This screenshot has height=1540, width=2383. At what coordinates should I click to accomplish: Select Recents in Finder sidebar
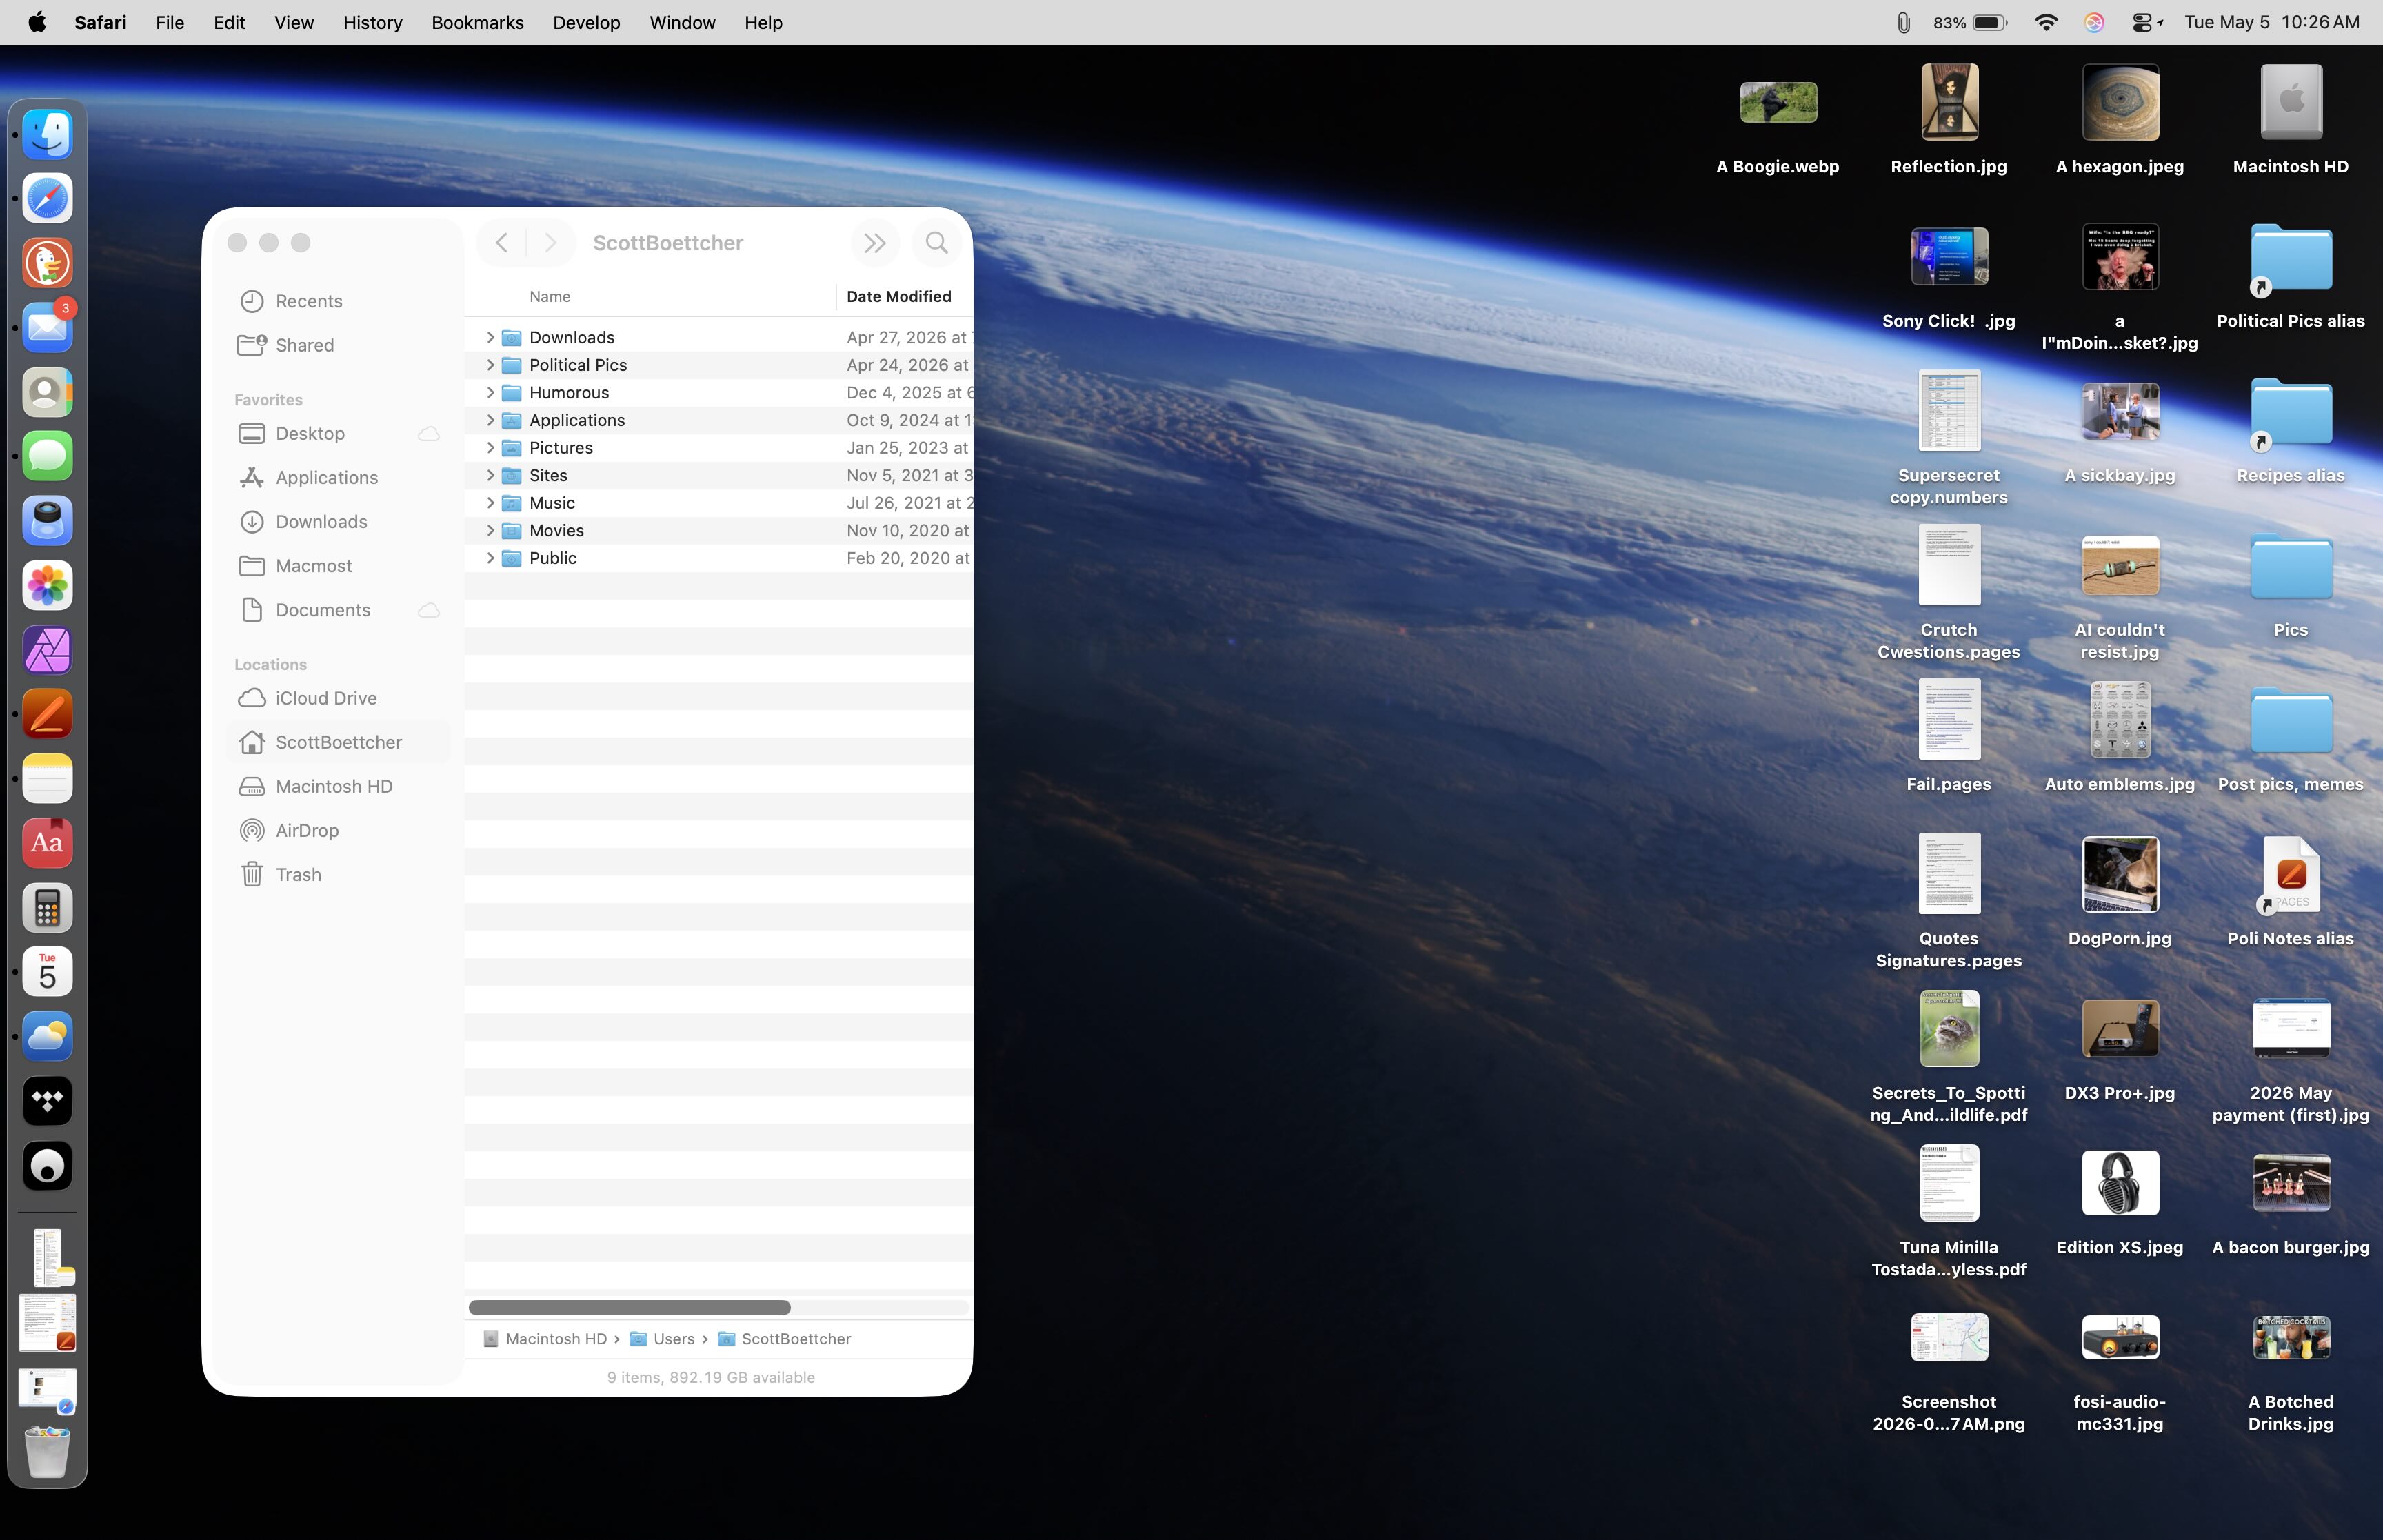(x=338, y=301)
